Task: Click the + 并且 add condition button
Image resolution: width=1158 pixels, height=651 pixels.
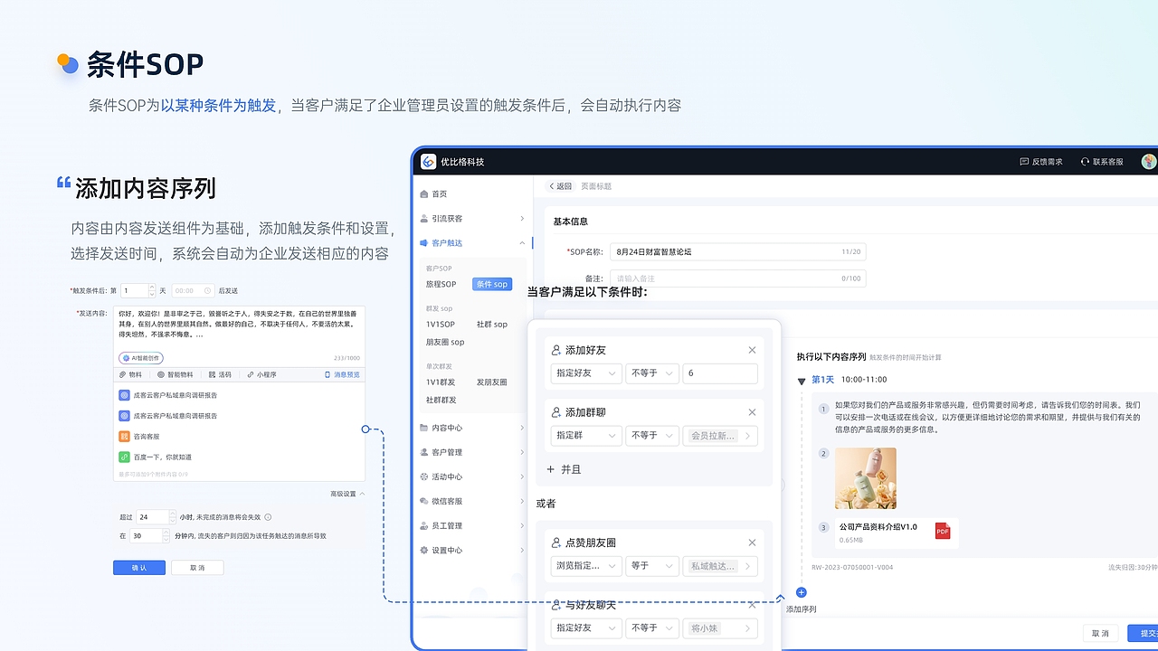Action: 564,470
